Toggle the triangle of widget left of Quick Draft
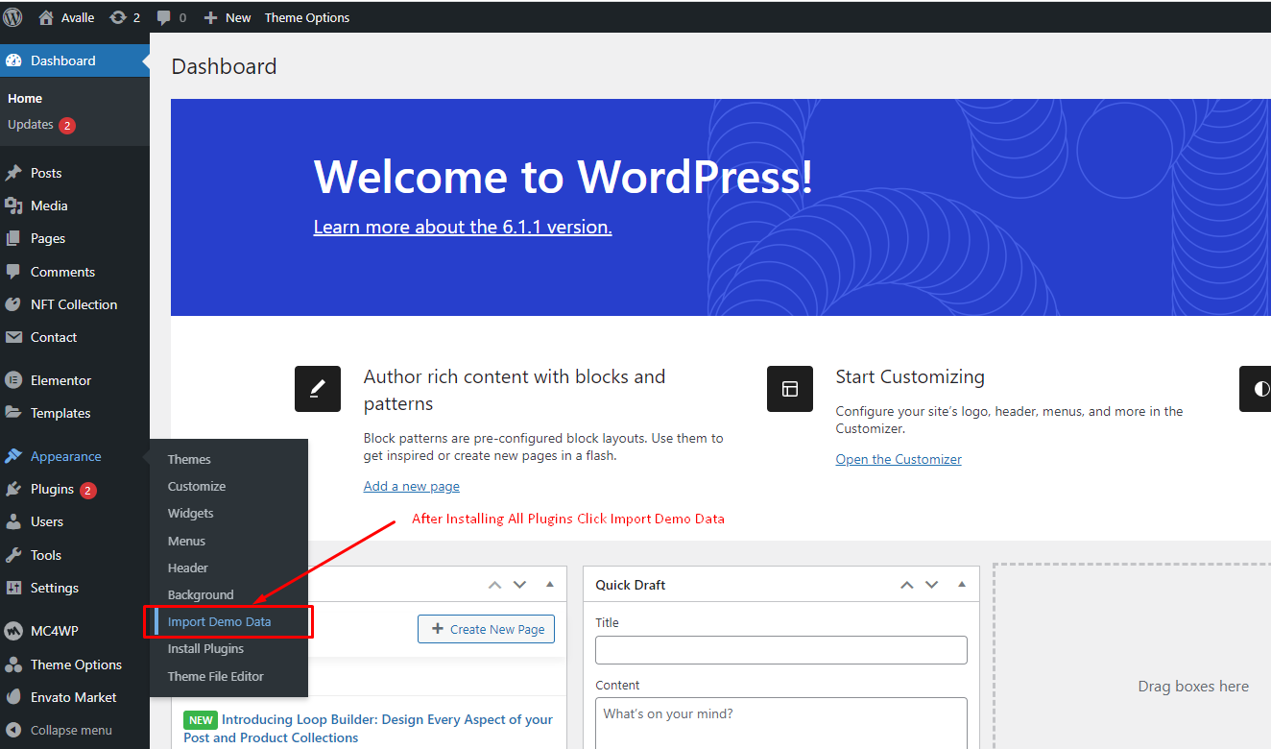 point(550,584)
